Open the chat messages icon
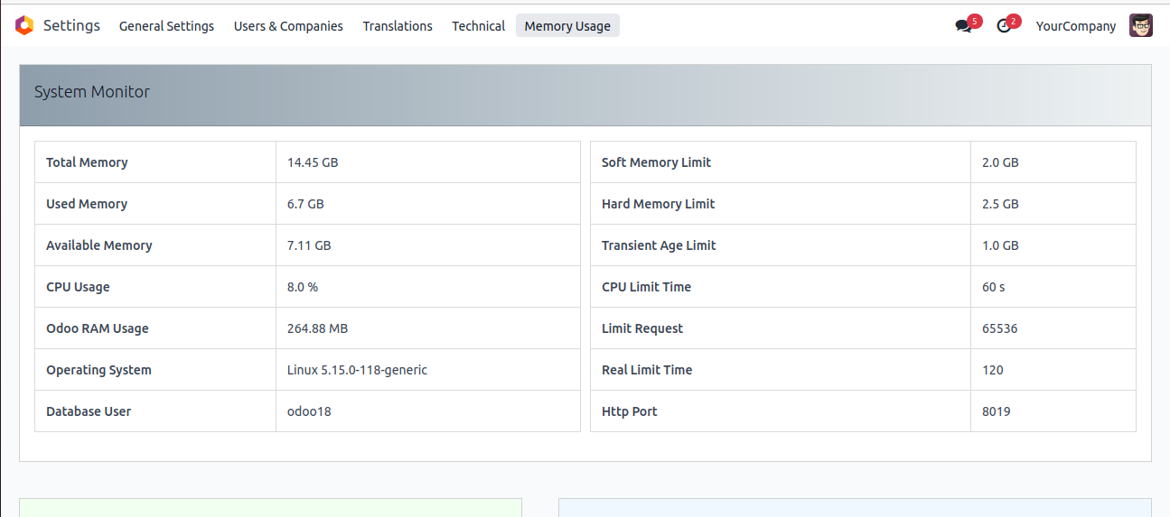This screenshot has height=517, width=1170. (963, 26)
